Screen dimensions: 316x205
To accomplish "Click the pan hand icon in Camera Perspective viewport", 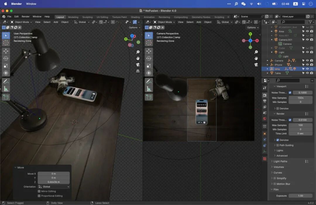I will pyautogui.click(x=256, y=58).
